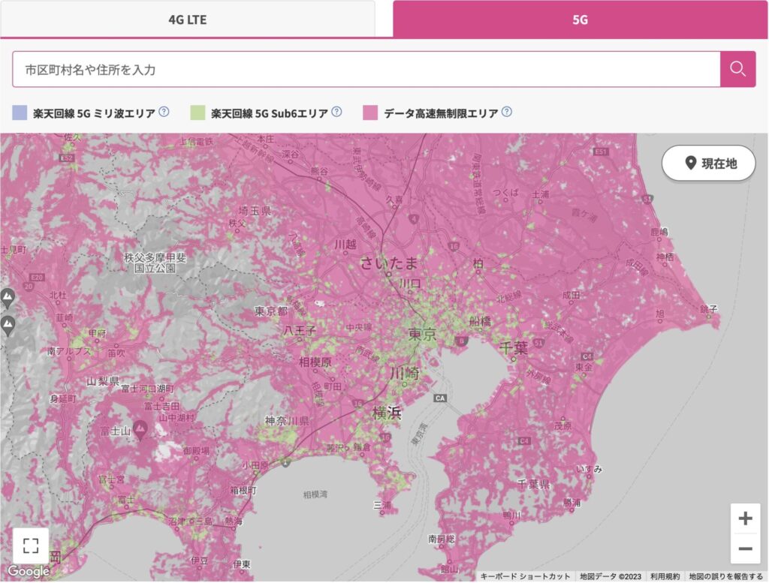Click the さいたま label on map
Viewport: 769px width, 583px height.
pos(390,263)
